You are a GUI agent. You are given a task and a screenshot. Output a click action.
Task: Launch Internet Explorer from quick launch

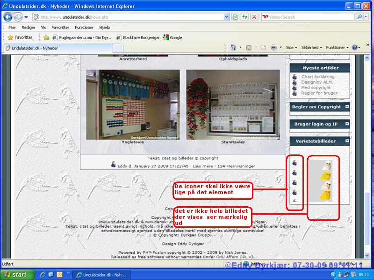pyautogui.click(x=43, y=274)
